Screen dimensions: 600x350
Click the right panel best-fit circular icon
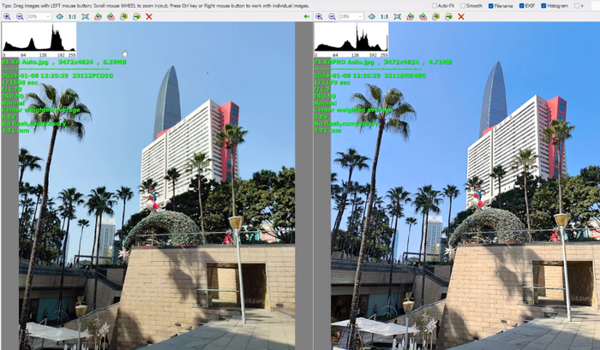(x=372, y=16)
